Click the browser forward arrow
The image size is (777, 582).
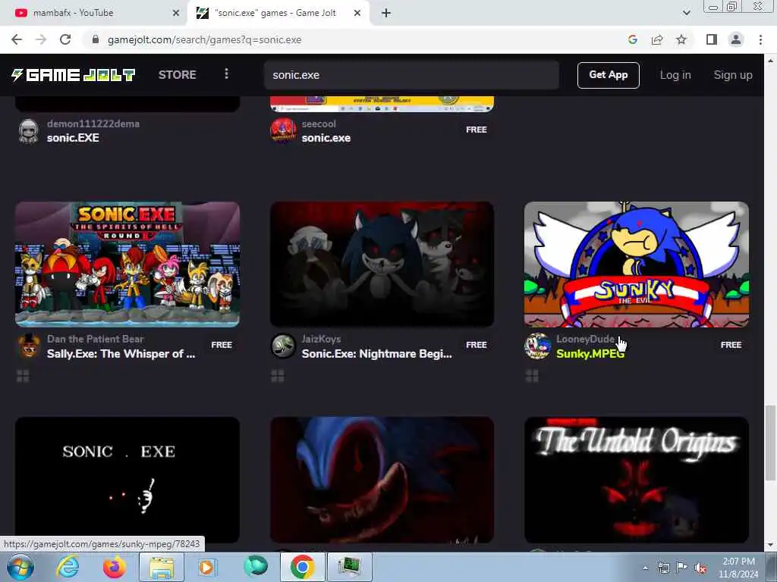[x=41, y=39]
